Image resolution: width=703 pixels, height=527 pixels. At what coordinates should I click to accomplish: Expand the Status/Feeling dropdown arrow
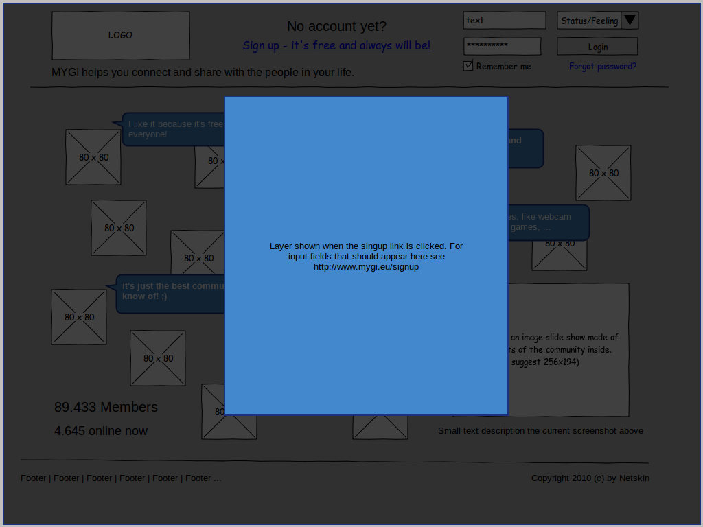(x=630, y=21)
